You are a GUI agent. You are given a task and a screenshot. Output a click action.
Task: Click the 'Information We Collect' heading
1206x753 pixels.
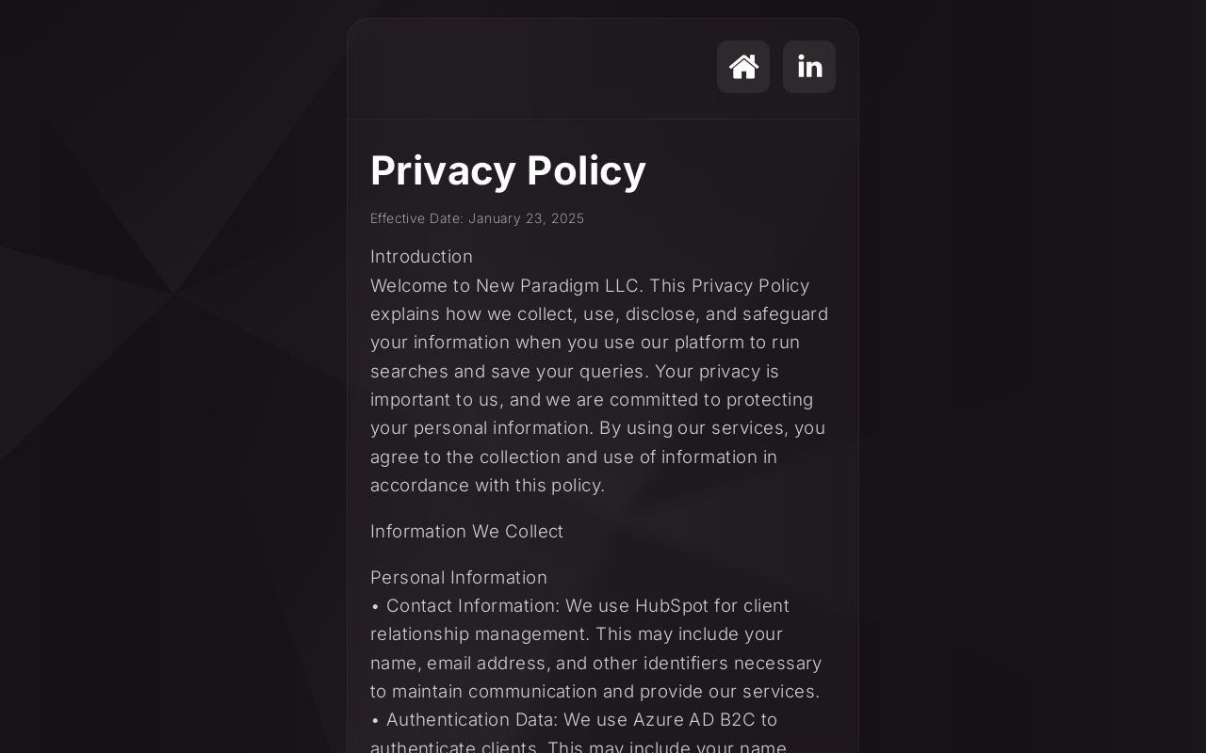pyautogui.click(x=466, y=531)
